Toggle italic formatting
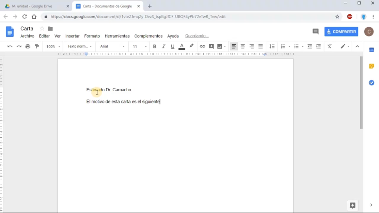 [x=163, y=46]
